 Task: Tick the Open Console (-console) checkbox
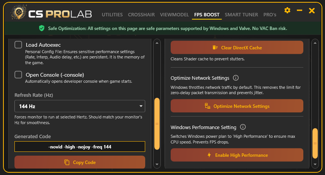[x=18, y=75]
